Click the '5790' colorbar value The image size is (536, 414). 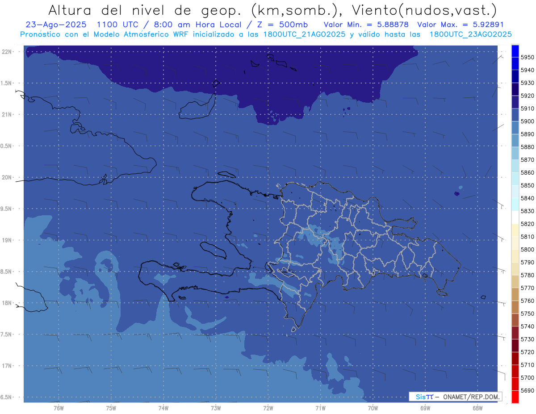pos(528,262)
